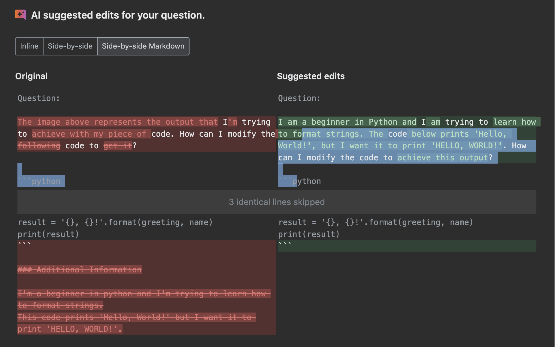This screenshot has height=347, width=555.
Task: Expand the 3 identical lines skipped bar
Action: [x=277, y=202]
